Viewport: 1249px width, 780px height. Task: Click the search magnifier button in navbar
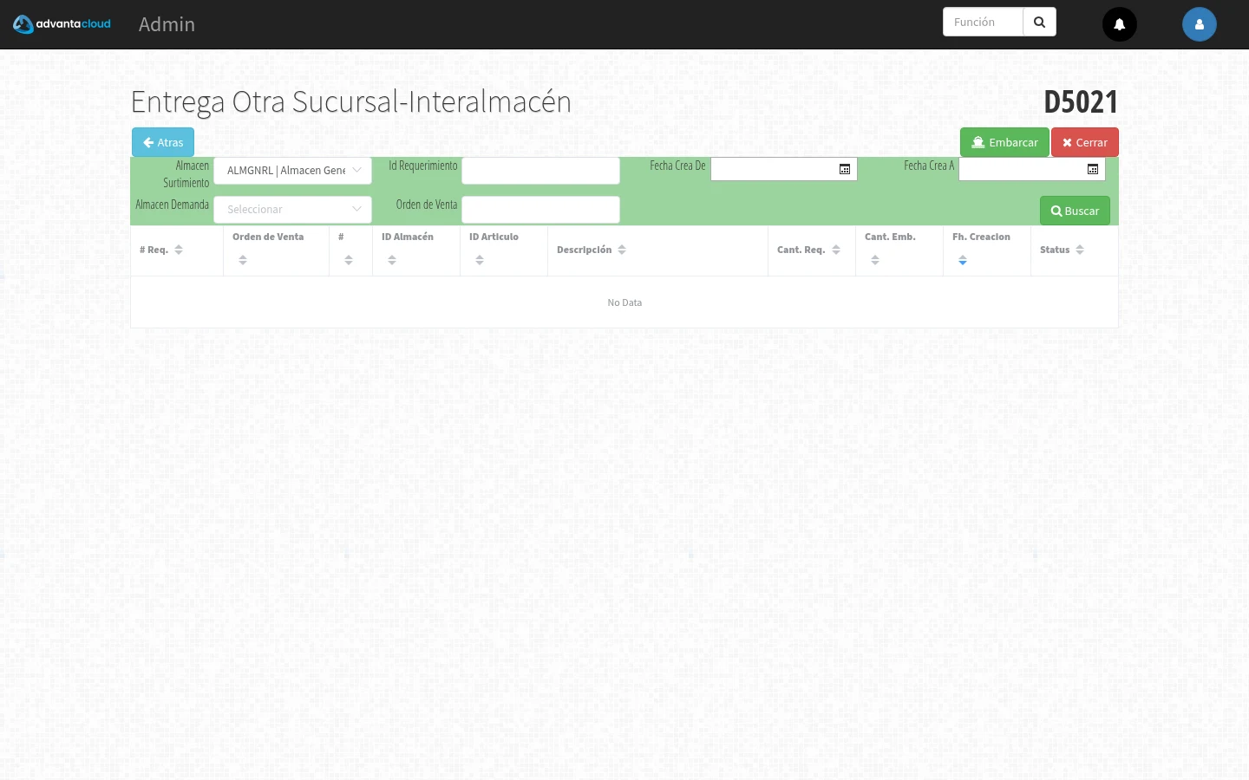point(1039,23)
